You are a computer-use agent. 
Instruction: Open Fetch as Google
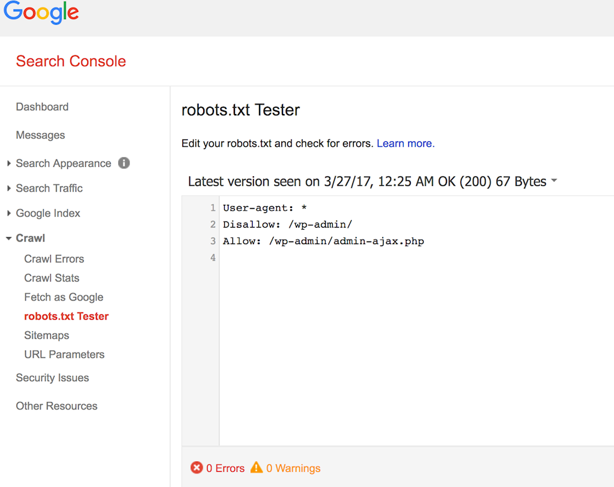[x=63, y=297]
